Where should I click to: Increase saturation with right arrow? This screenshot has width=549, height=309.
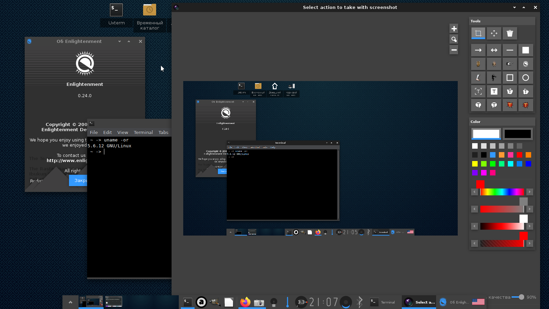(529, 209)
